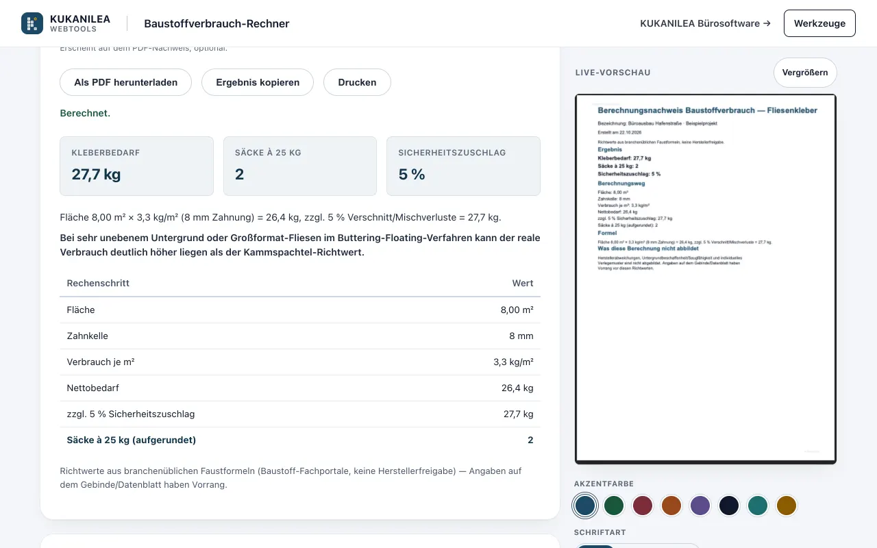Click the 'Rechenschritt' column header

(98, 283)
